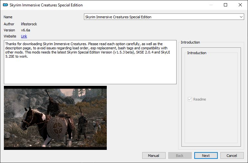The height and width of the screenshot is (163, 248).
Task: Click the Name combo box field
Action: point(164,17)
